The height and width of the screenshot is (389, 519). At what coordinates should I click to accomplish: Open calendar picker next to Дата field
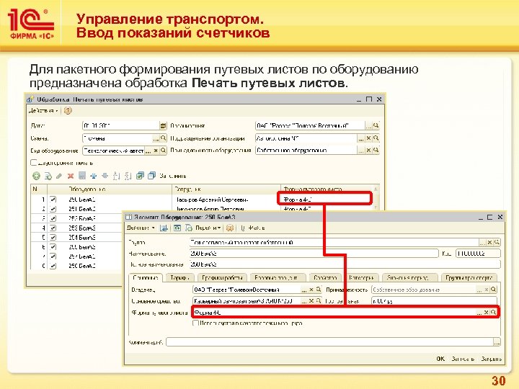(x=163, y=125)
